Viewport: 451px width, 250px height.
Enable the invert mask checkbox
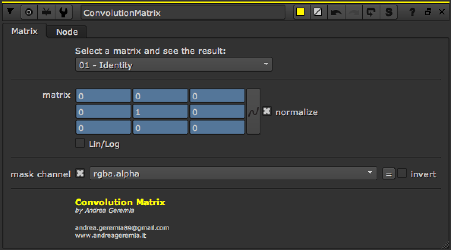[402, 173]
